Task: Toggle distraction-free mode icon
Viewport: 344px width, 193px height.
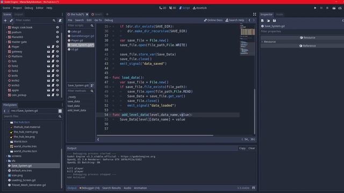Action: click(254, 14)
